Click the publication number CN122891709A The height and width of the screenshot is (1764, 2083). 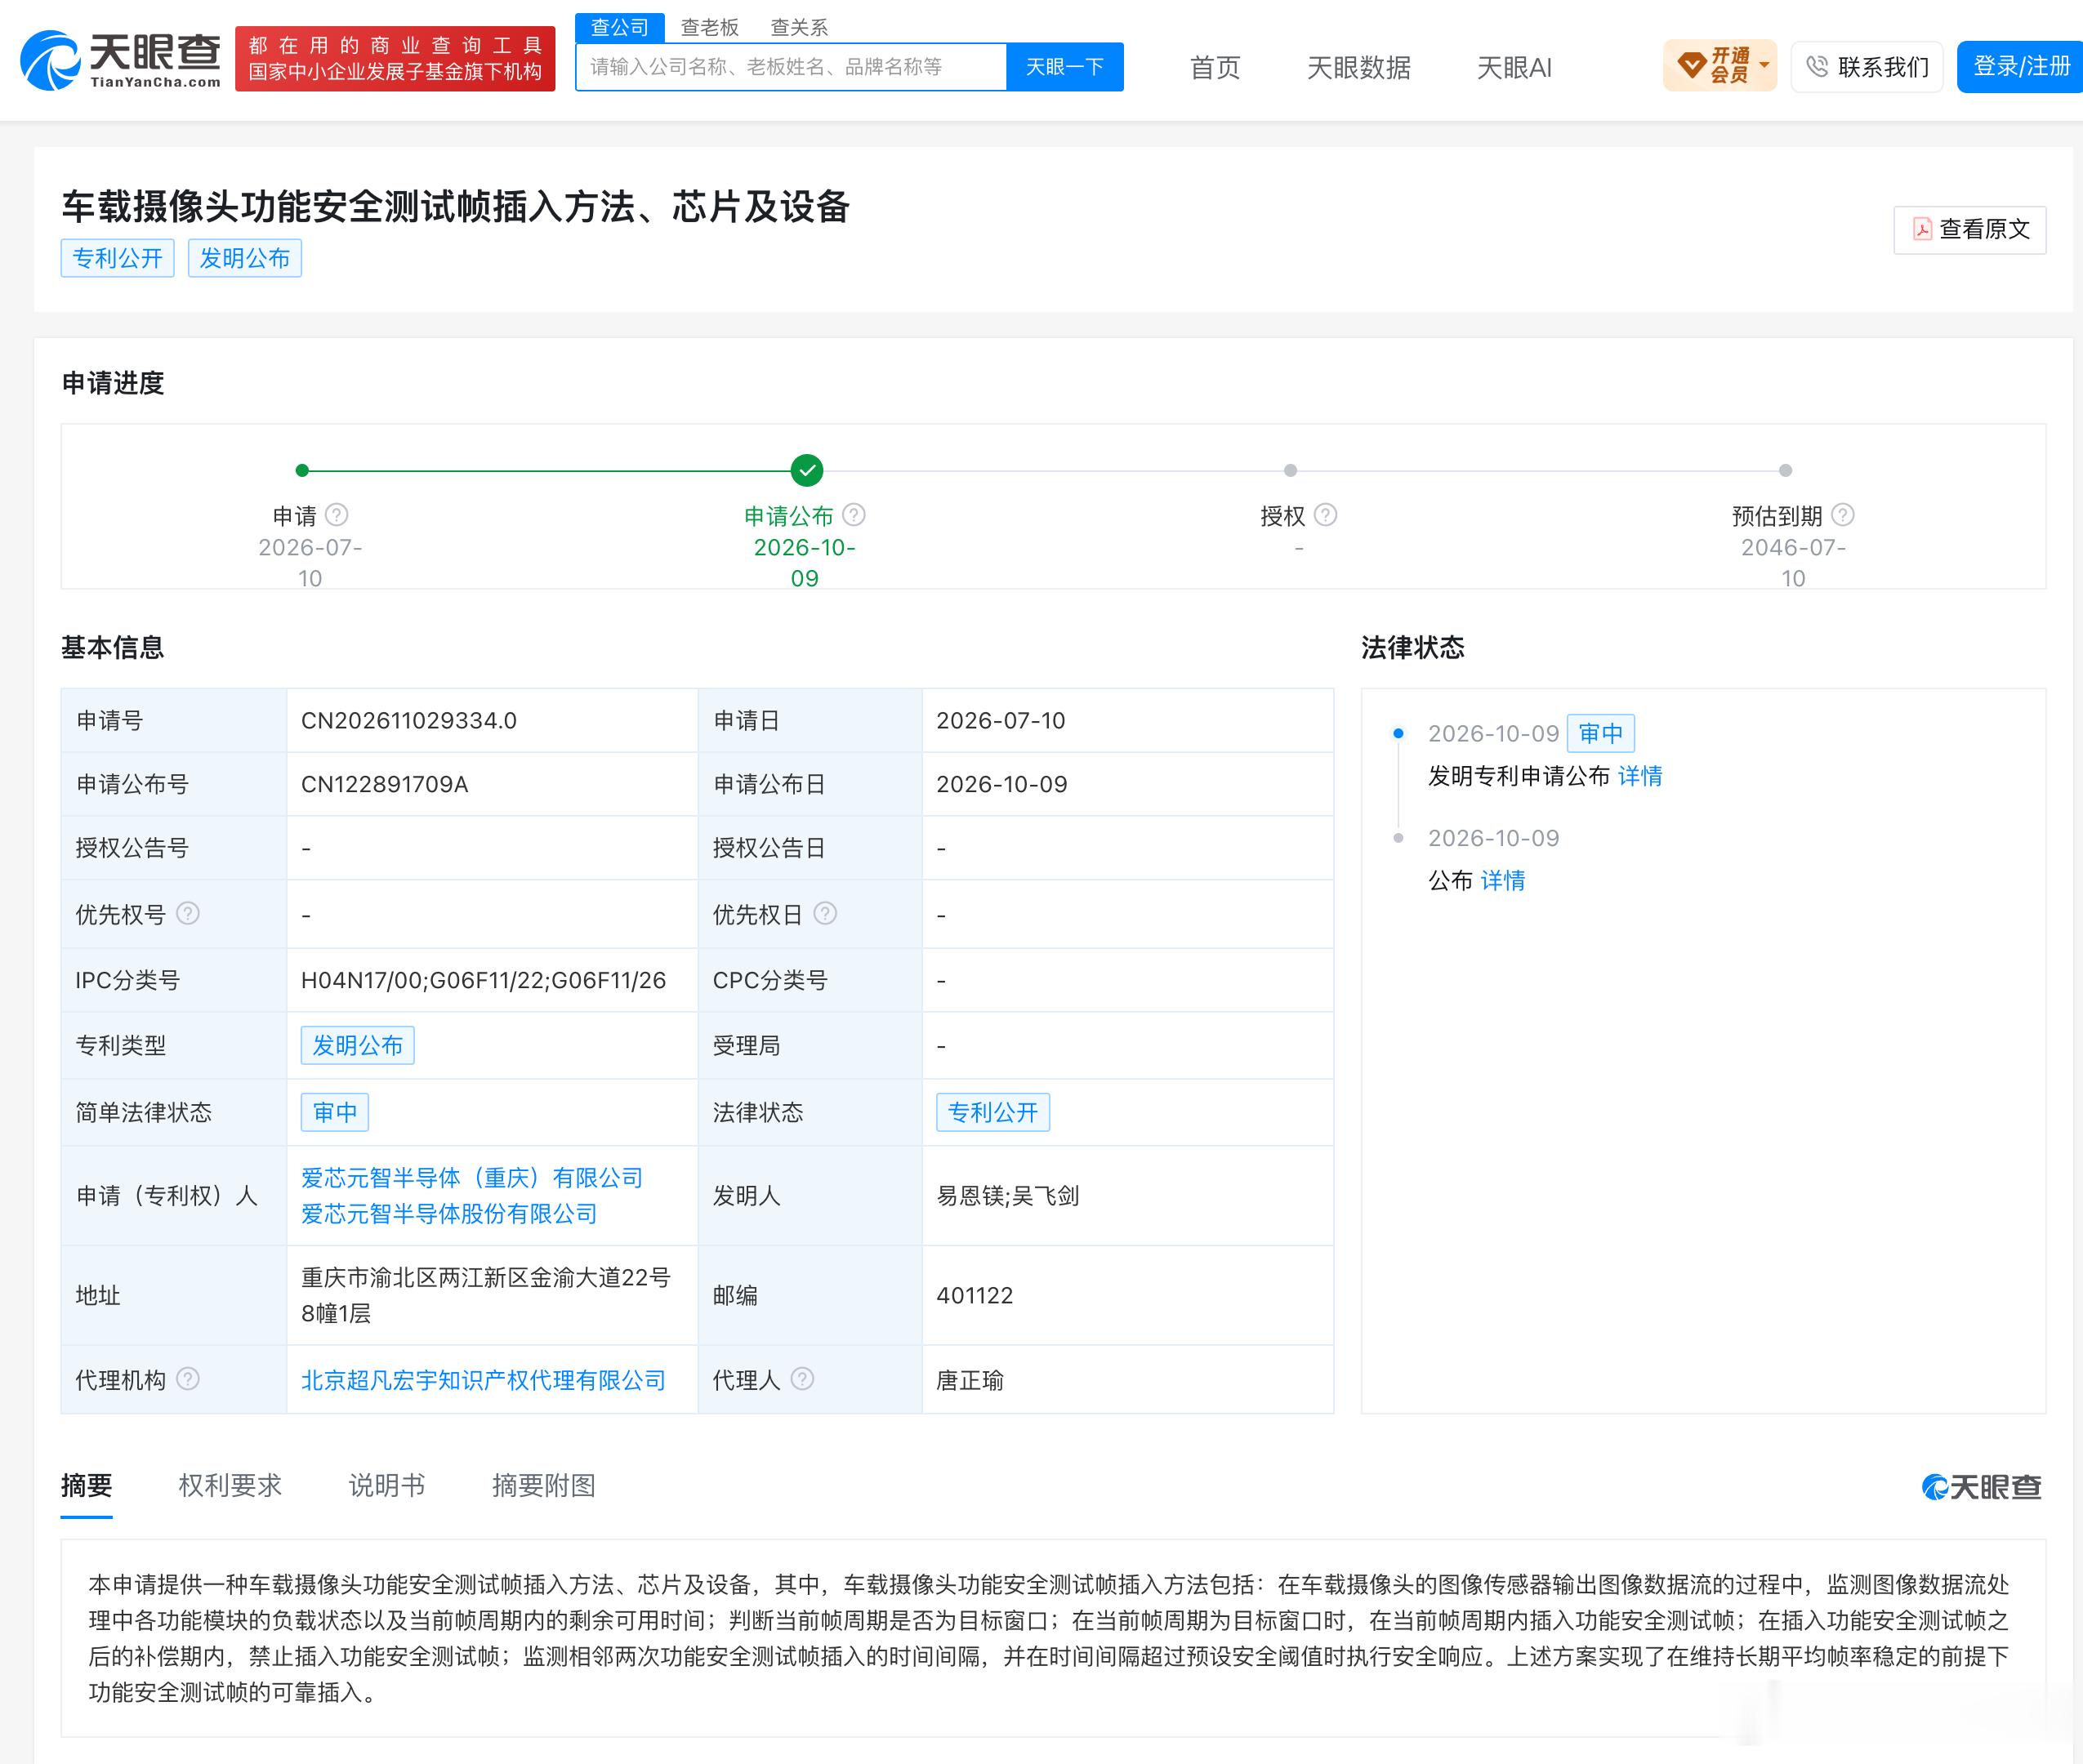tap(385, 785)
